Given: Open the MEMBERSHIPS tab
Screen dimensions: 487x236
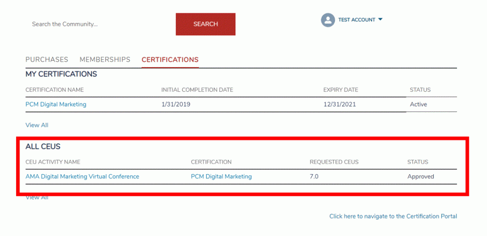Looking at the screenshot, I should pyautogui.click(x=105, y=59).
